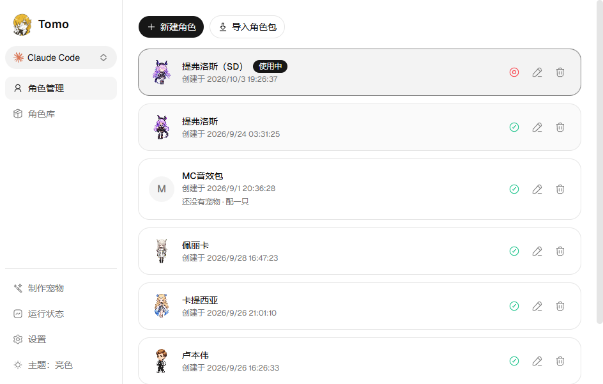The height and width of the screenshot is (384, 603).
Task: Activate 提弗洛斯 created 2026/9/24
Action: click(x=514, y=127)
